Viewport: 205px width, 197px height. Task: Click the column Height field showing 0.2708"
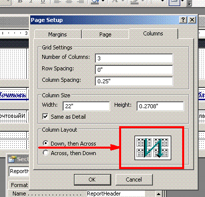click(160, 106)
